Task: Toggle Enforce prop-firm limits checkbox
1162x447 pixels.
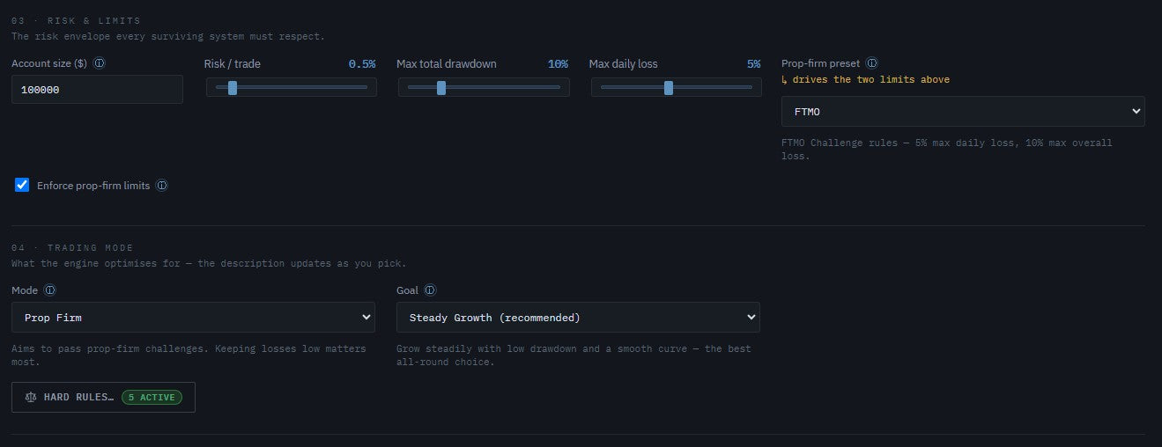Action: (x=22, y=185)
